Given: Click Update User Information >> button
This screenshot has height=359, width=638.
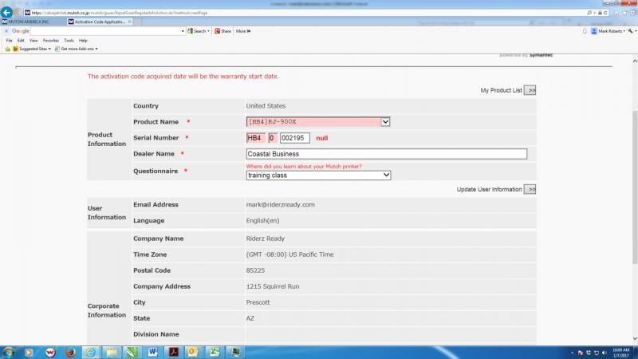Looking at the screenshot, I should point(530,189).
